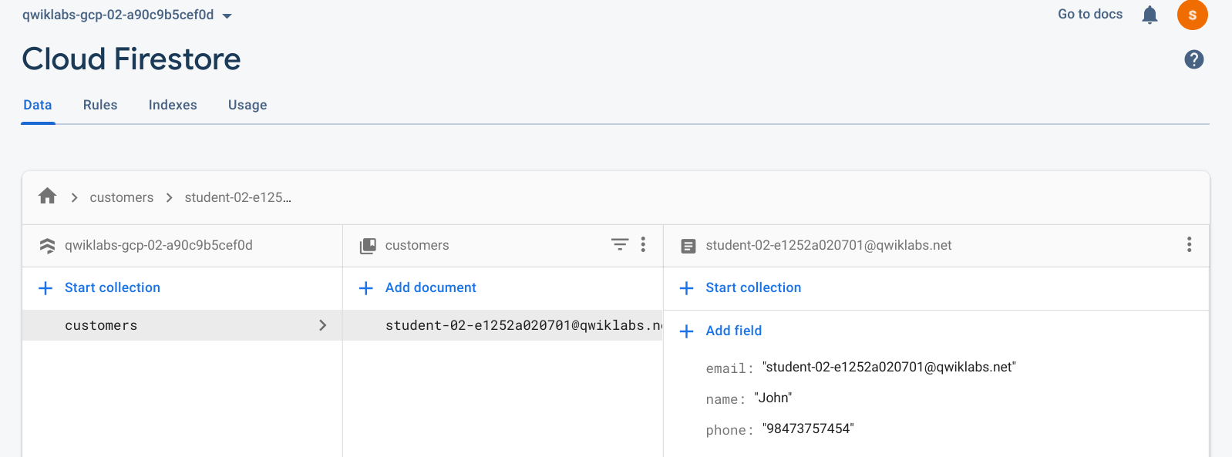Open the document three-dot menu
The height and width of the screenshot is (457, 1232).
tap(1189, 244)
